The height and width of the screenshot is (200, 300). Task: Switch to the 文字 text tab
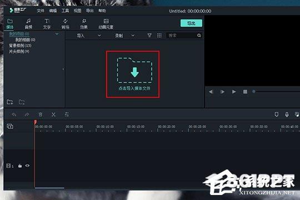[47, 24]
